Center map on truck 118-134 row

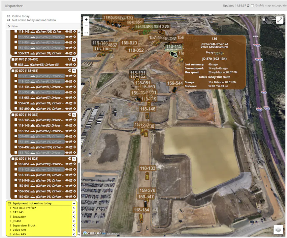pos(75,87)
